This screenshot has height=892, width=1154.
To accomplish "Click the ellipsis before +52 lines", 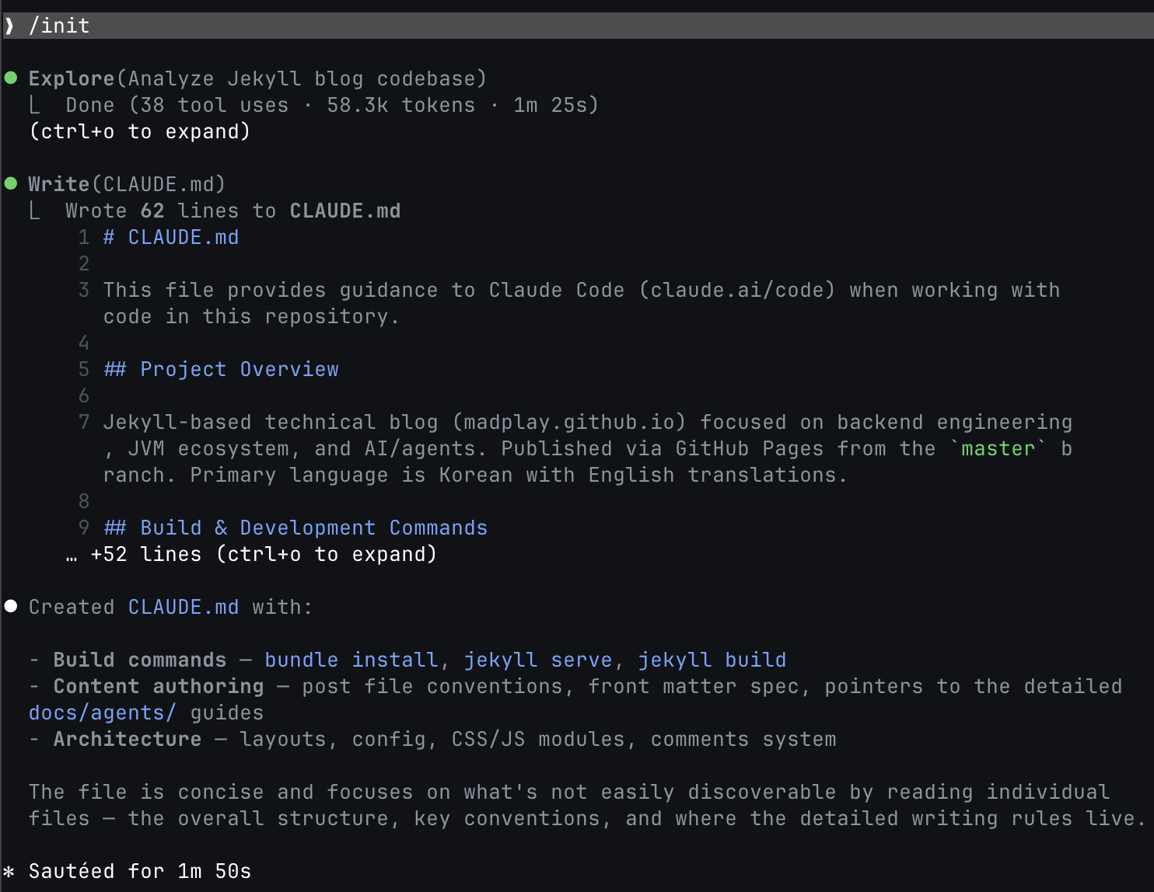I will [x=72, y=555].
